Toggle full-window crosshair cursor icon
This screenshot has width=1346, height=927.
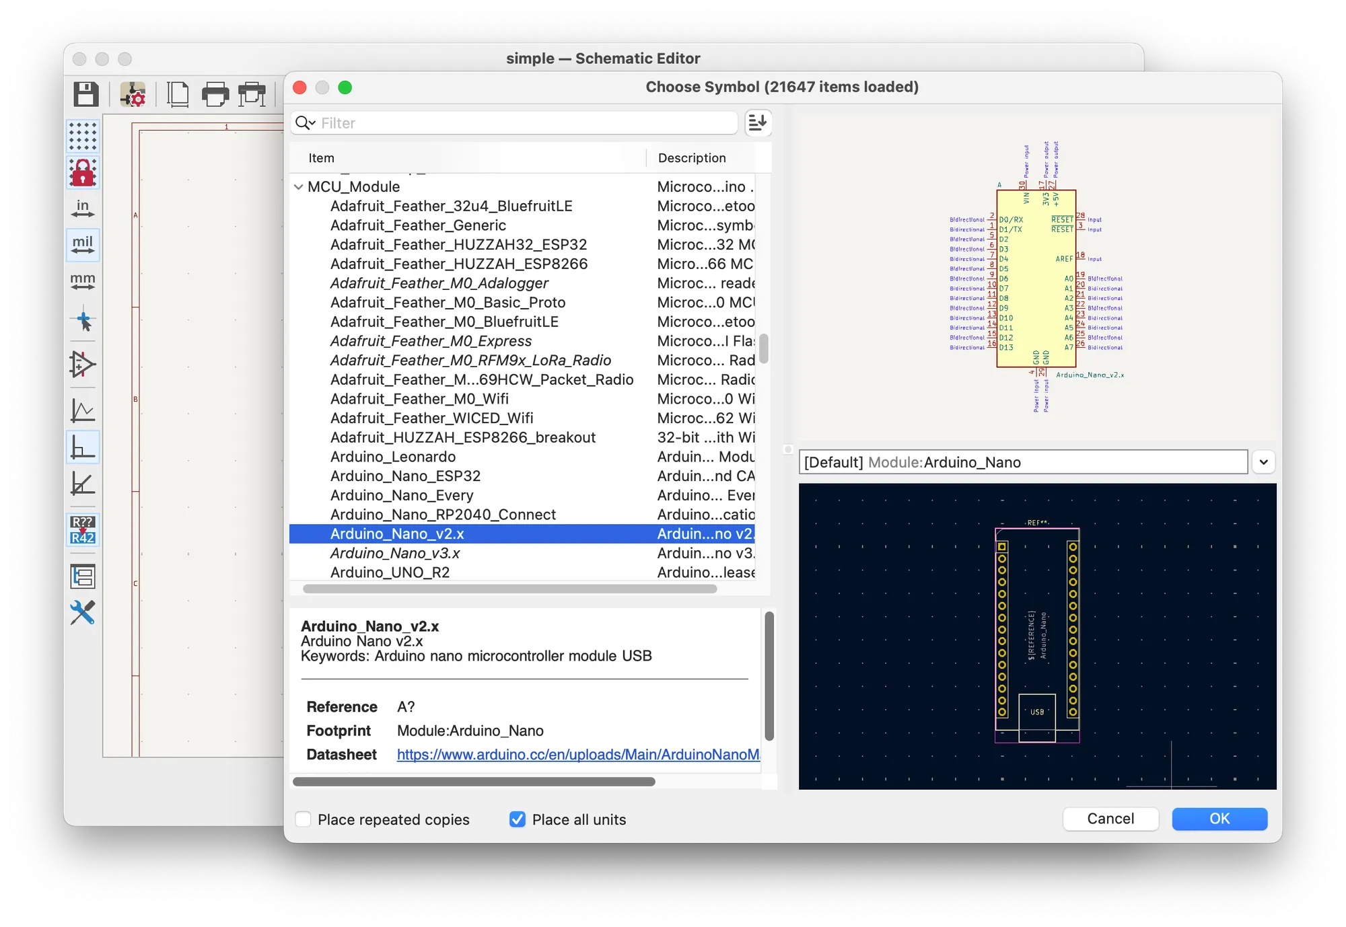(x=83, y=320)
